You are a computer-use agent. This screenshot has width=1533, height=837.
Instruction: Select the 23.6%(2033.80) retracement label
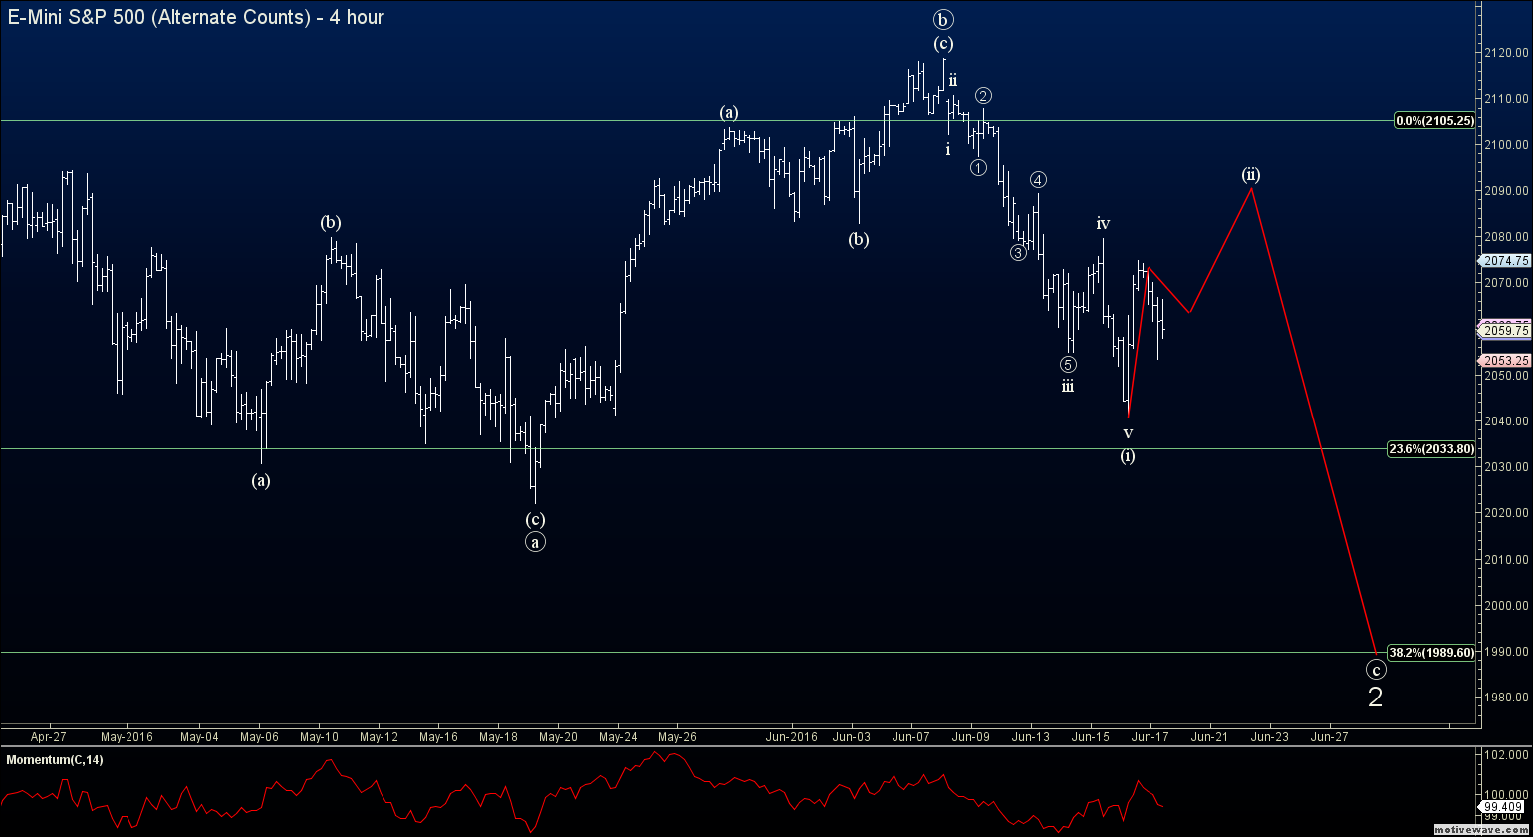[x=1431, y=449]
